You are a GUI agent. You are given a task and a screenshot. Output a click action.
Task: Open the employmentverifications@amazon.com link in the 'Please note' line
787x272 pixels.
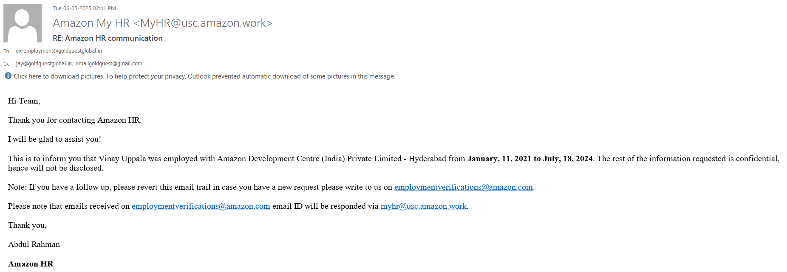tap(201, 206)
